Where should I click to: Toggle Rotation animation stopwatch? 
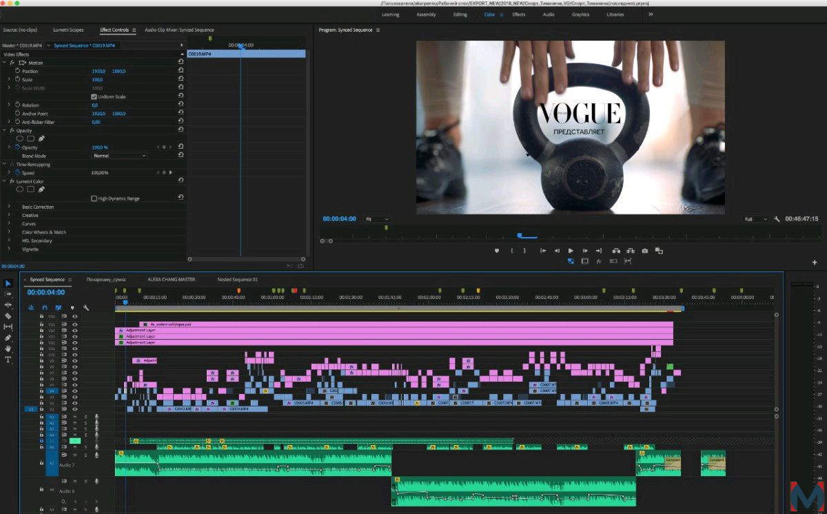(x=17, y=105)
